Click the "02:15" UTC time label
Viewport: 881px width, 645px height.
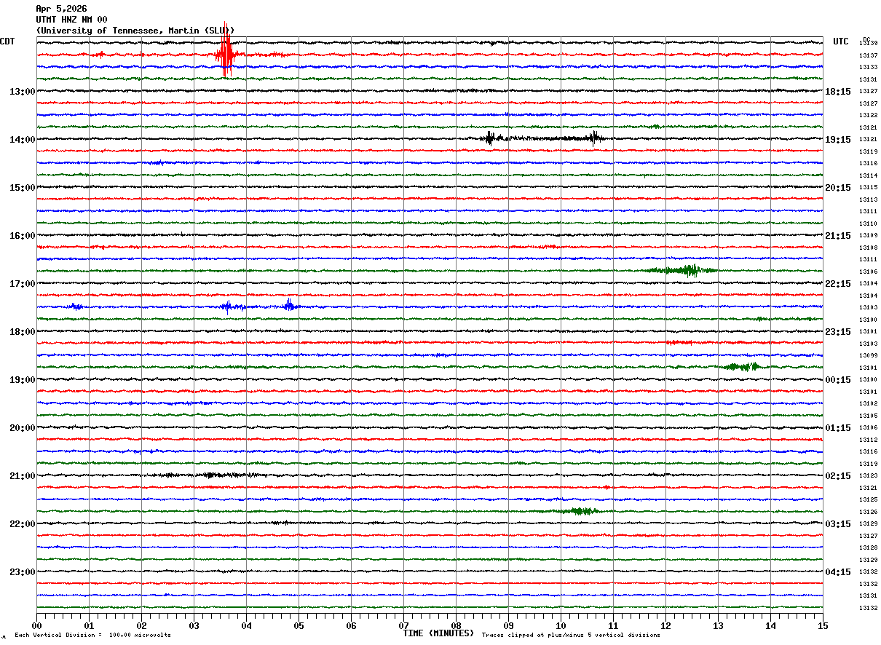click(x=838, y=476)
